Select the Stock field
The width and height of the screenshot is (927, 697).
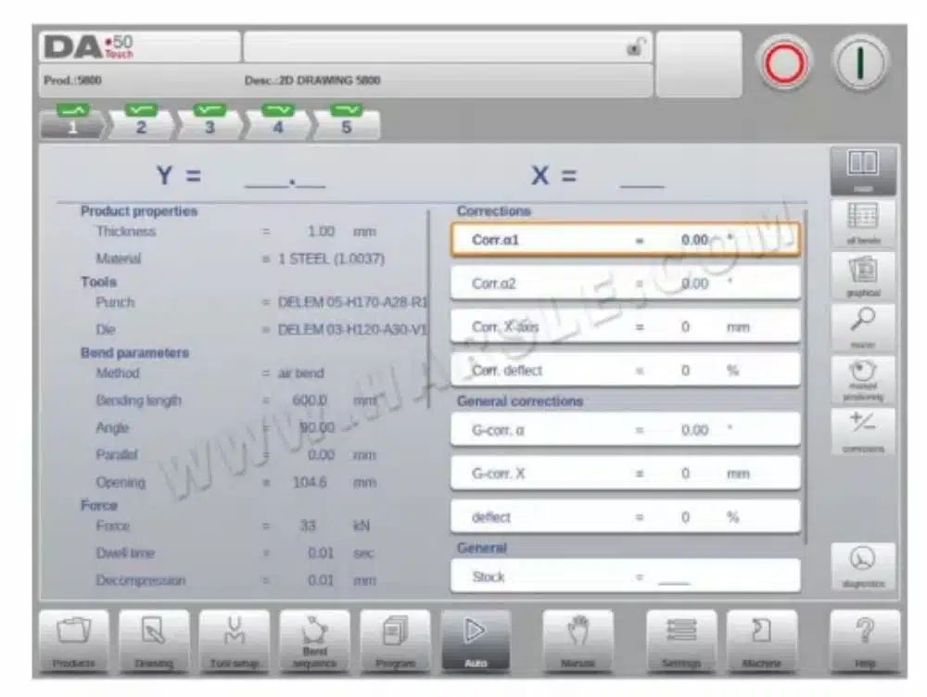click(x=626, y=577)
